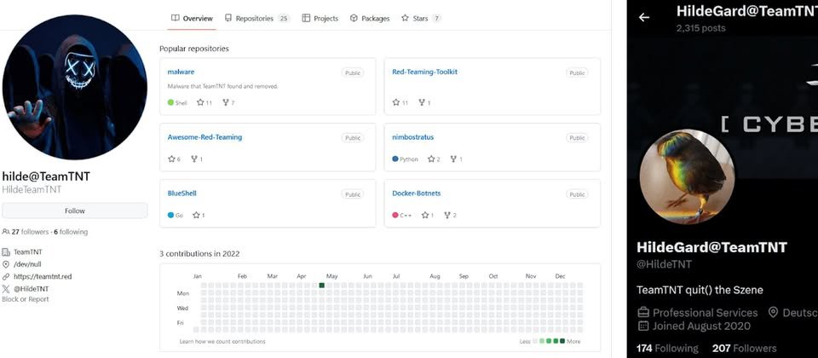Viewport: 818px width, 358px height.
Task: Click the star count on nimbostratus
Action: [434, 159]
